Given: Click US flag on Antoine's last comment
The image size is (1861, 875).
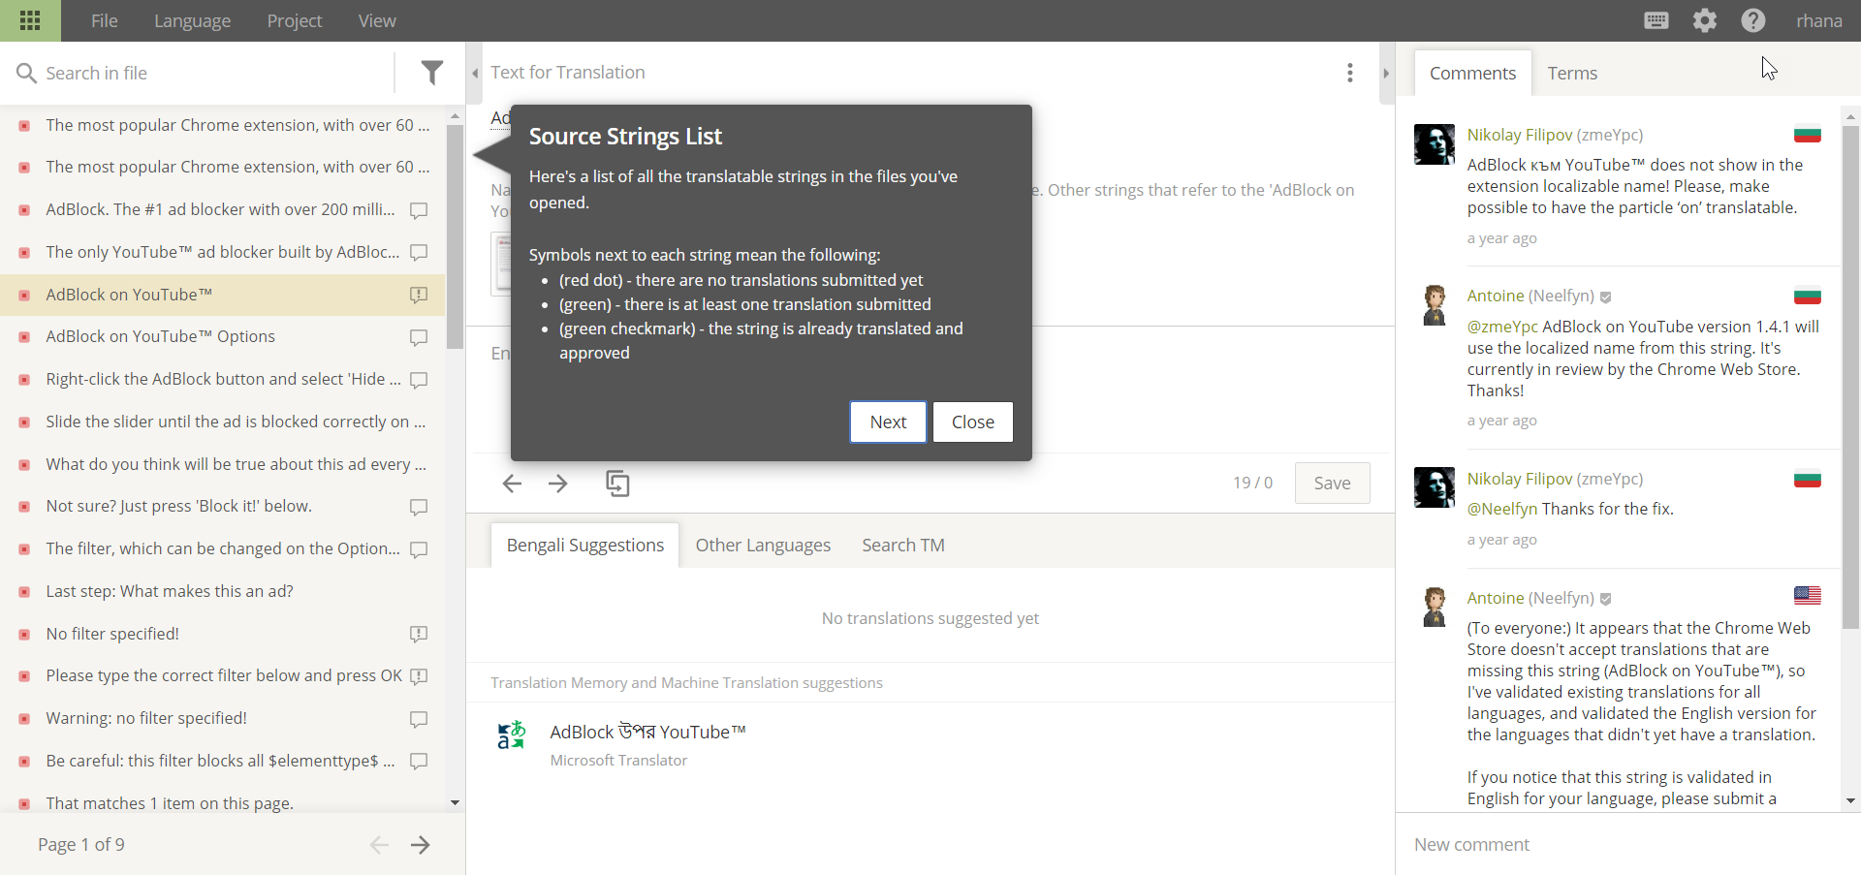Looking at the screenshot, I should 1808,595.
